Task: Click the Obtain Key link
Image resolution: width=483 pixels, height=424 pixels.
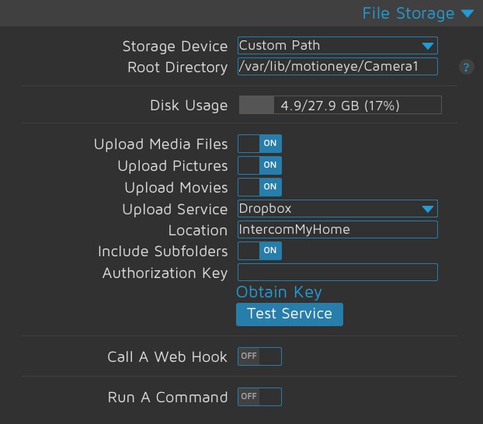Action: point(279,292)
